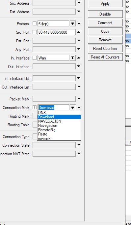Click the In. Interface Wan field
The width and height of the screenshot is (131, 225).
click(53, 58)
